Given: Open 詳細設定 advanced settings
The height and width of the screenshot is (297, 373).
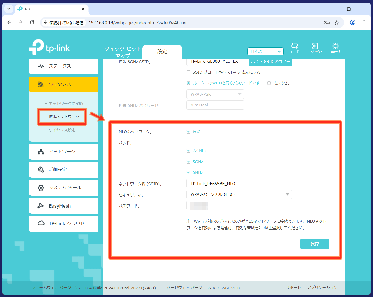Looking at the screenshot, I should [x=63, y=170].
